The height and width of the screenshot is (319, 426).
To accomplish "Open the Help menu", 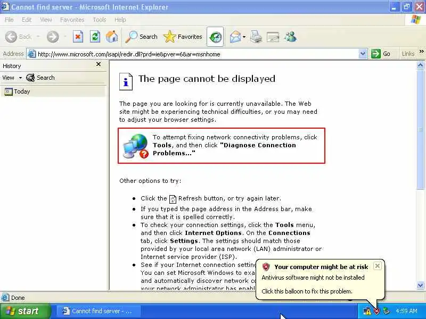I will (120, 20).
